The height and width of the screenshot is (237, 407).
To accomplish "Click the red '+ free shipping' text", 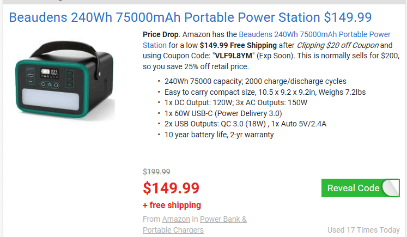I will [x=172, y=205].
